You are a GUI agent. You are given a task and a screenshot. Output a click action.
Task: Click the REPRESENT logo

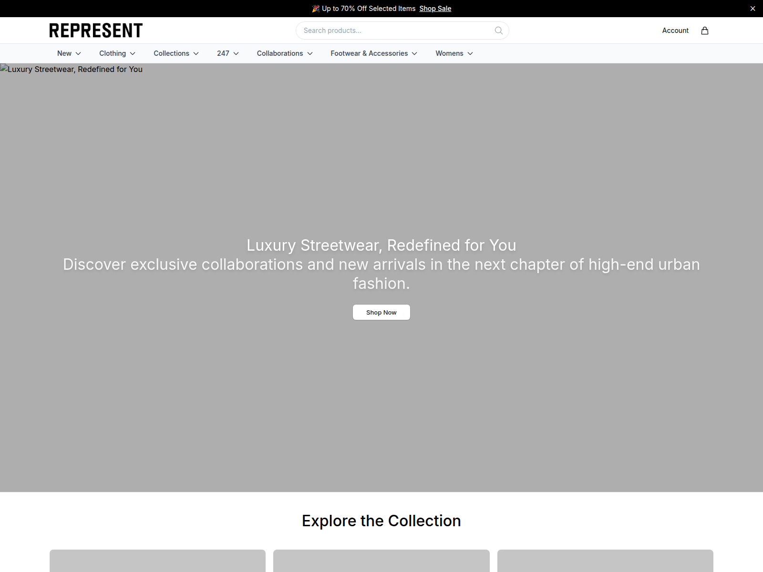pos(96,31)
